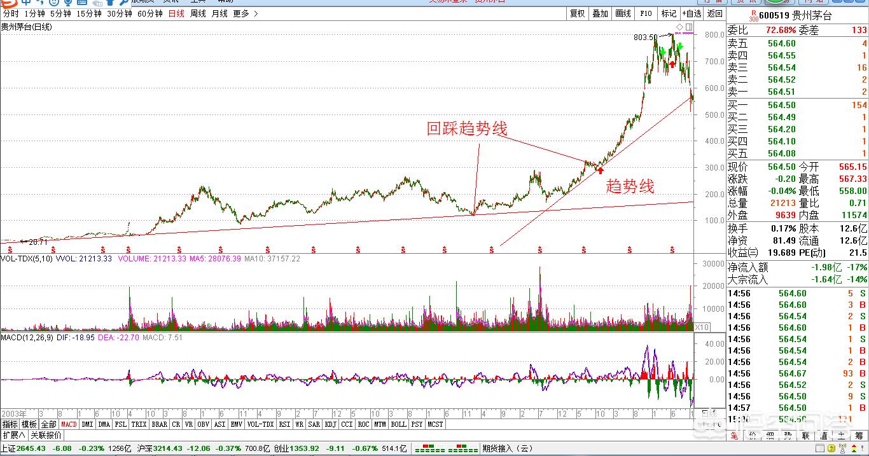The height and width of the screenshot is (456, 869).
Task: Click the red-green market breadth indicator
Action: coord(446,449)
